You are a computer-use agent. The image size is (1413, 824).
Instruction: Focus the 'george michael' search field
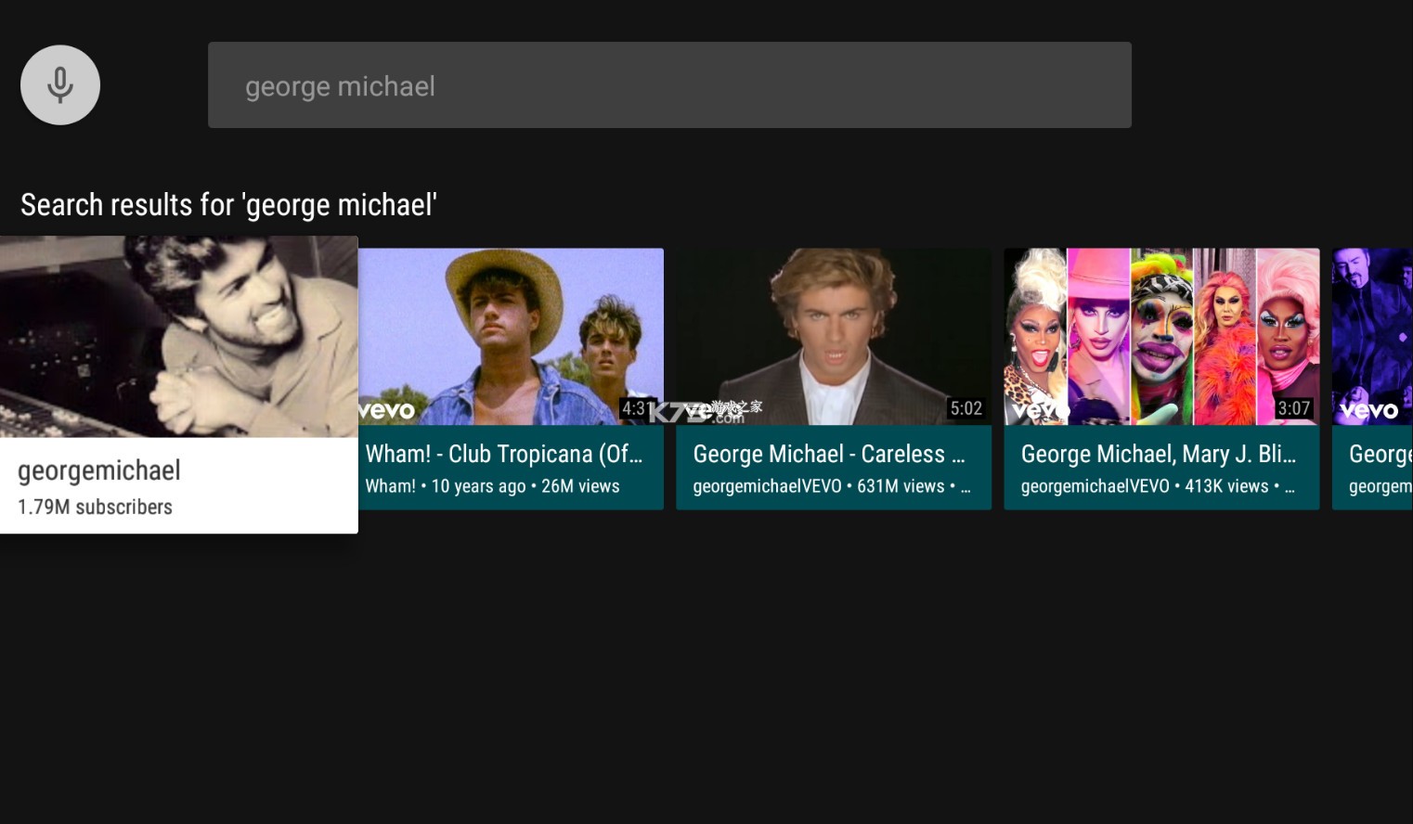tap(669, 84)
